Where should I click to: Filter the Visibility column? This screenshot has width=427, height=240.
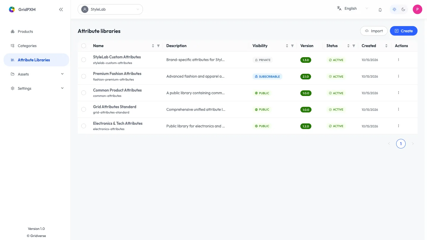click(x=292, y=46)
